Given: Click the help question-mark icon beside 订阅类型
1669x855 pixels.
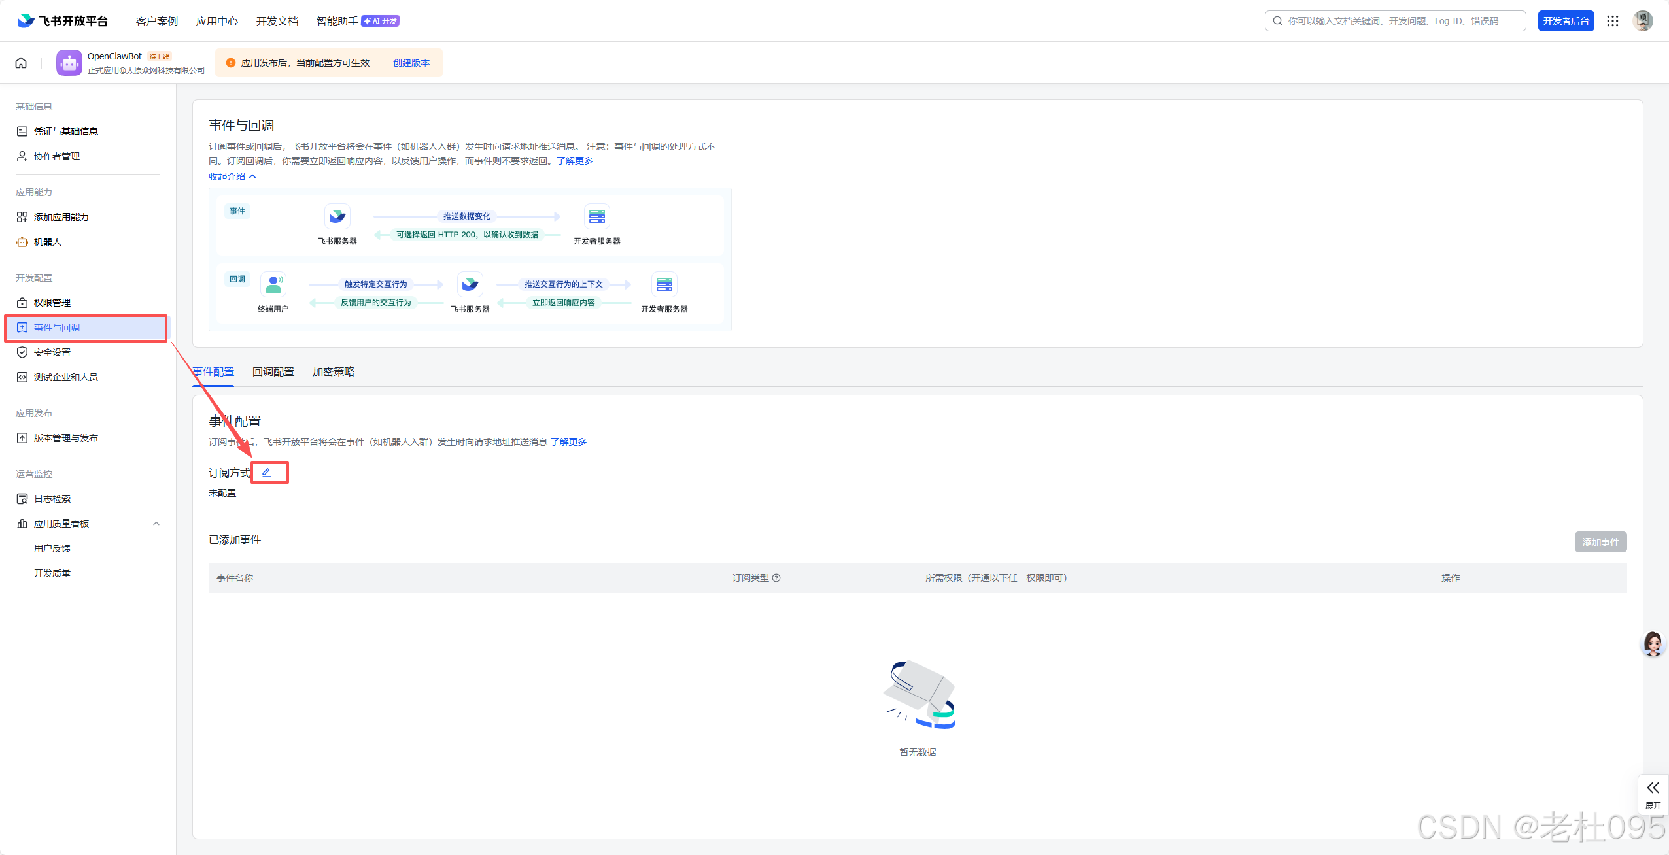Looking at the screenshot, I should 776,578.
